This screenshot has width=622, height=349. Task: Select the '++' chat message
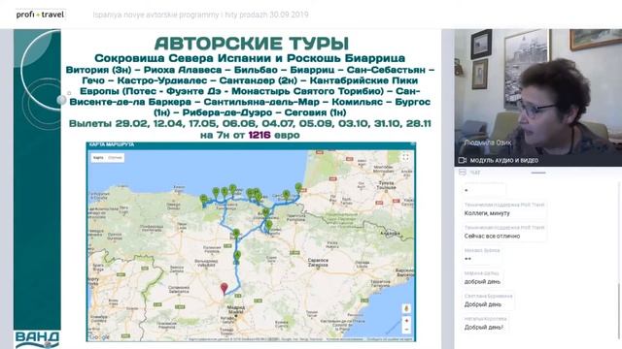click(467, 259)
